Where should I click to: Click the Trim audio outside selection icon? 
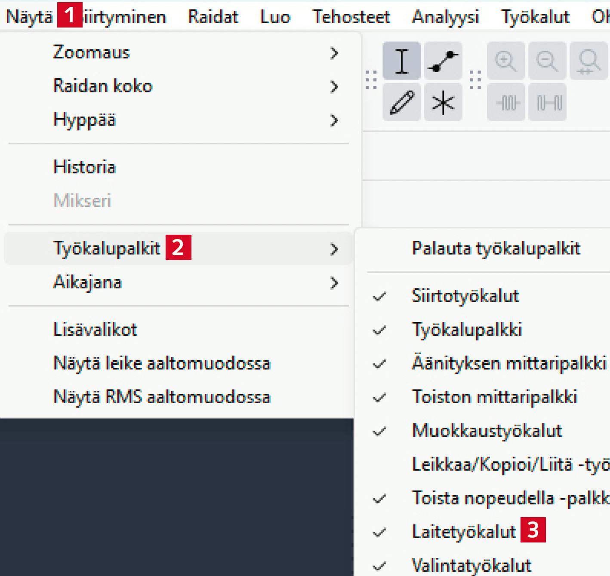click(505, 103)
